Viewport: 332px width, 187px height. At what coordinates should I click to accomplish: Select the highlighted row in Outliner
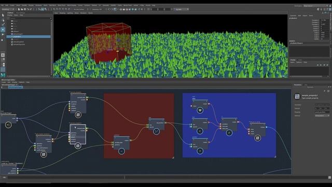pyautogui.click(x=29, y=37)
